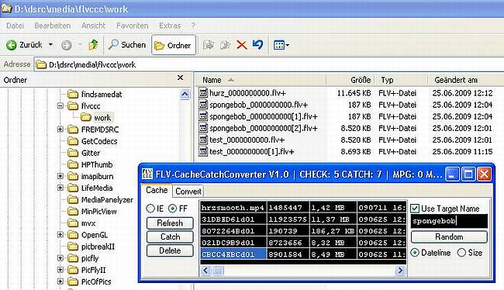504x290 pixels.
Task: Sort files by Name column header
Action: click(x=261, y=80)
